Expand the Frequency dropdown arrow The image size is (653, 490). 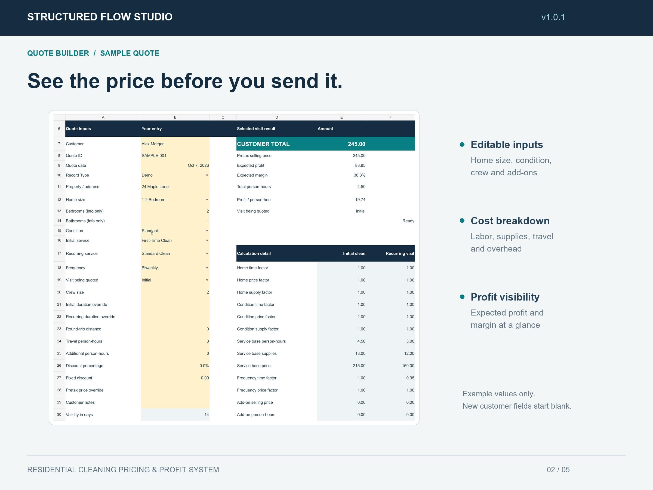coord(207,268)
